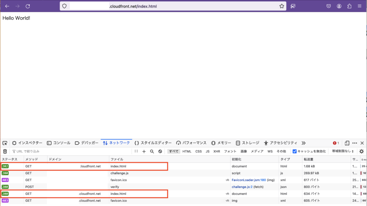Screen dimensions: 367x206
Task: Toggle the キャッシュを無効化 checkbox
Action: (295, 151)
